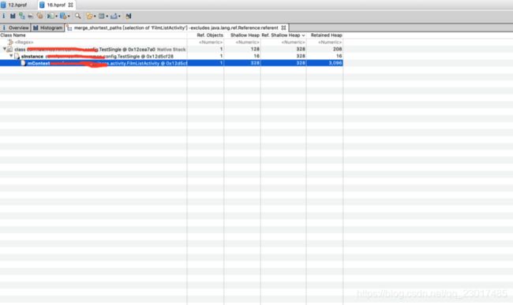Image resolution: width=513 pixels, height=305 pixels.
Task: Click group-by folder icon
Action: pos(89,16)
